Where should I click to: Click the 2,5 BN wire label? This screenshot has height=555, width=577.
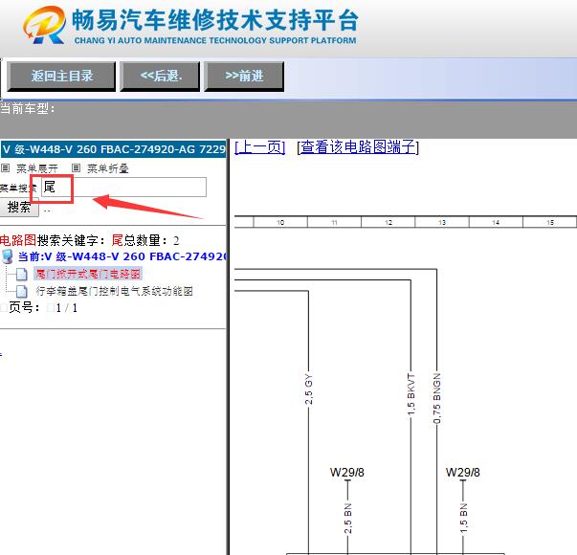(347, 519)
